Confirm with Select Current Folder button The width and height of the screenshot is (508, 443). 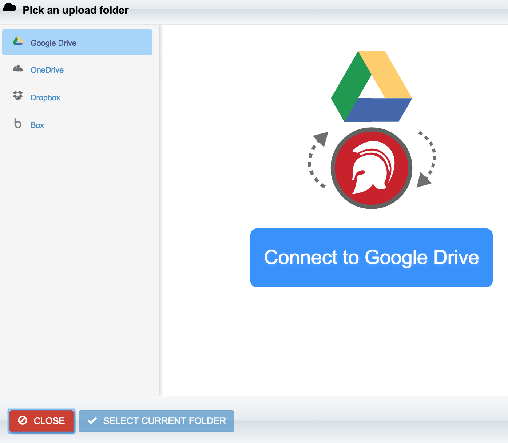(156, 421)
